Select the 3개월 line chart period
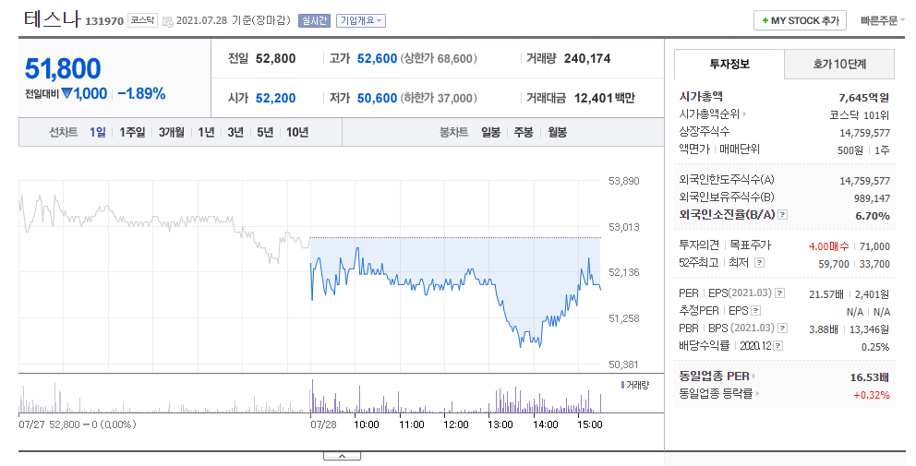 (171, 133)
